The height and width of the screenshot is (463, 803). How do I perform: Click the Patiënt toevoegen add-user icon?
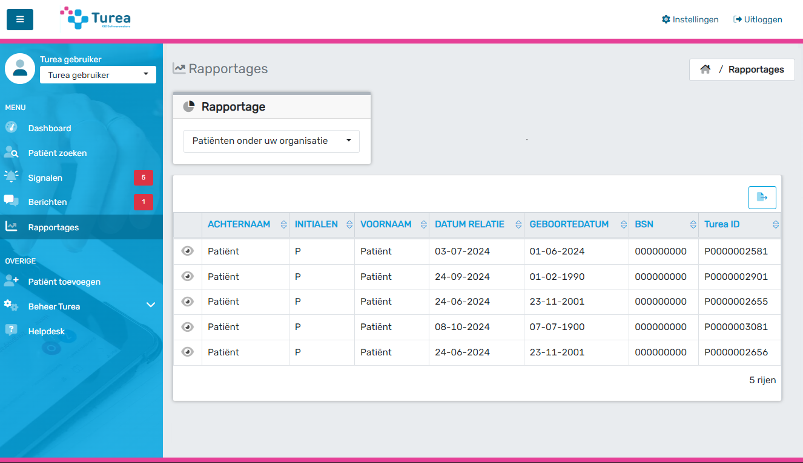[x=11, y=280]
